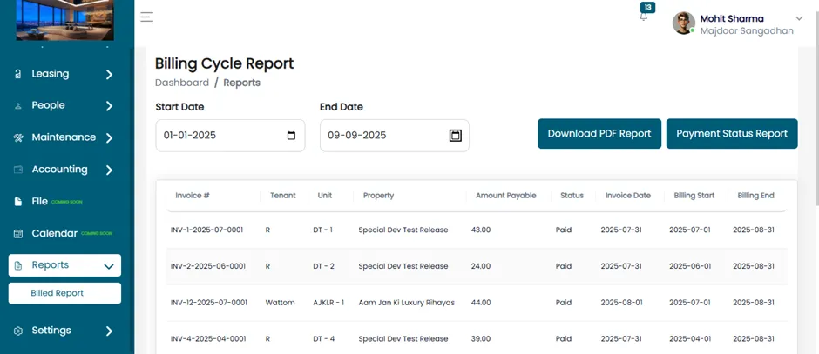The height and width of the screenshot is (354, 819).
Task: Click amount 24.00 cell
Action: click(481, 266)
